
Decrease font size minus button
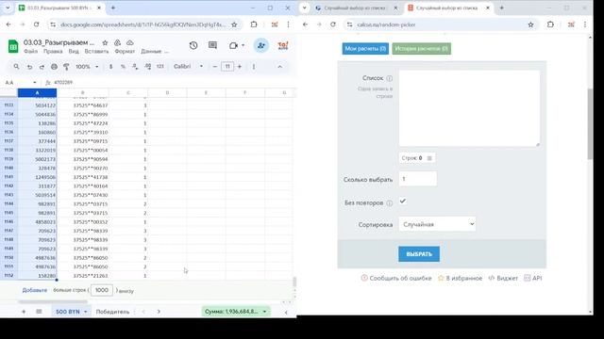pyautogui.click(x=215, y=67)
